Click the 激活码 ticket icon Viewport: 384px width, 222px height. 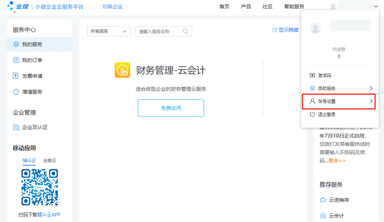click(312, 75)
